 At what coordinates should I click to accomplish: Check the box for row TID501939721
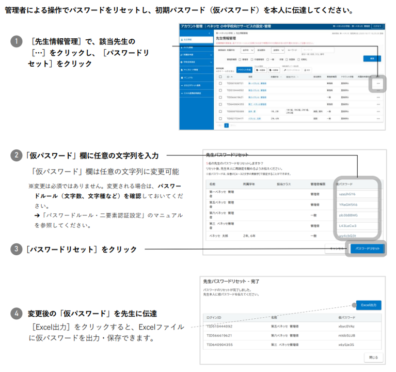click(220, 83)
